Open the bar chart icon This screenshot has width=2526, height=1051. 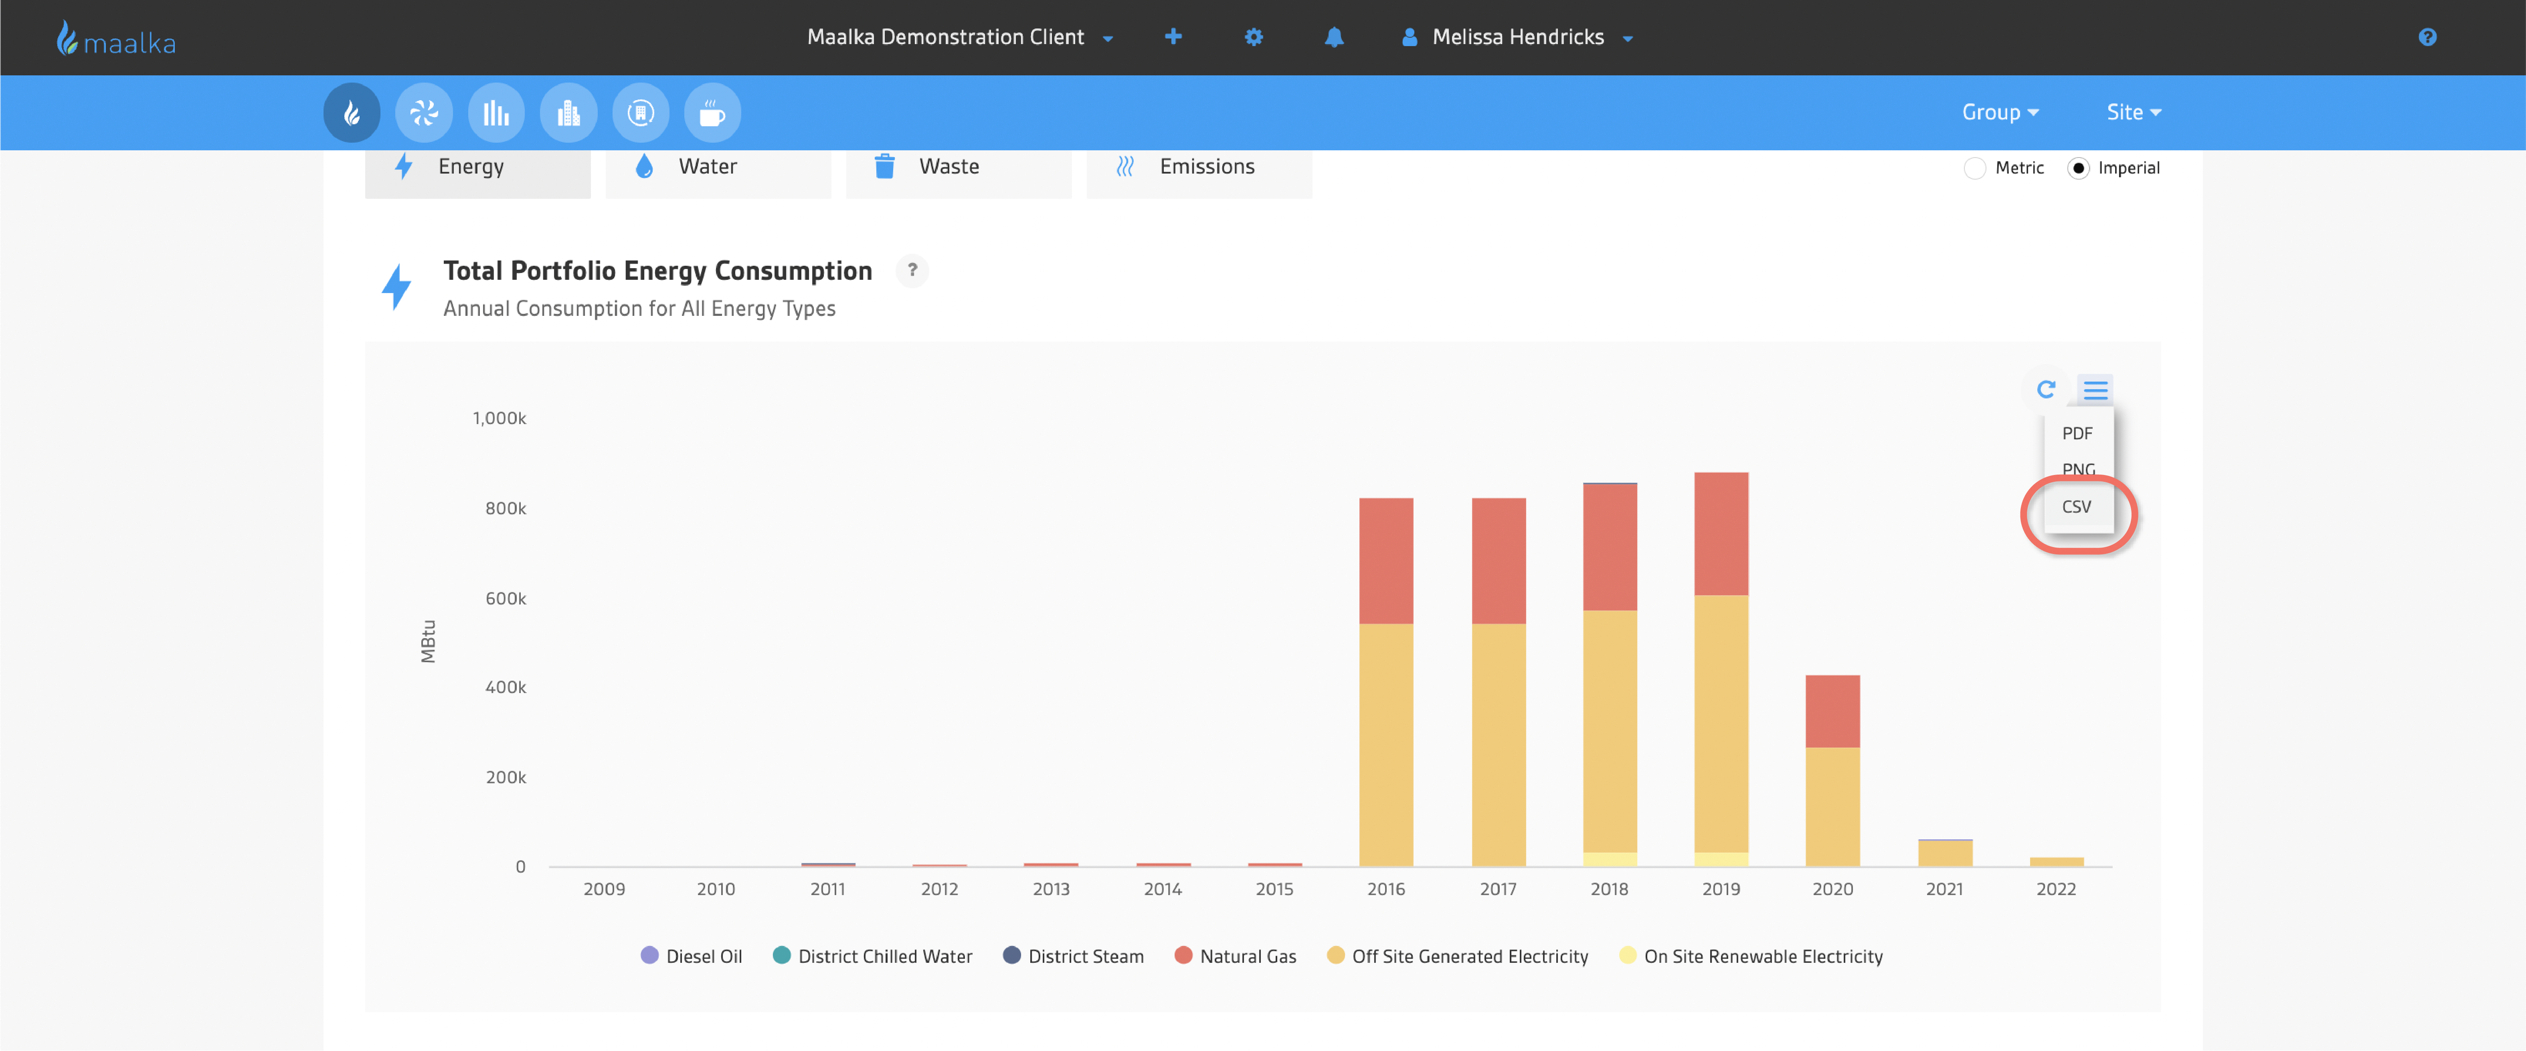496,113
